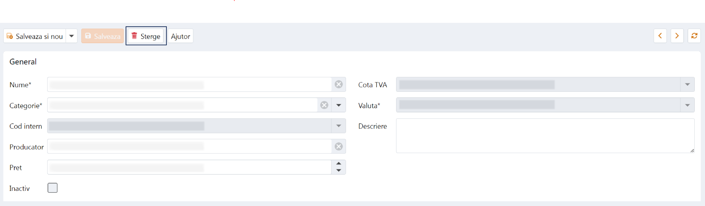Click the next record arrow icon
Viewport: 705px width, 206px height.
(x=677, y=36)
